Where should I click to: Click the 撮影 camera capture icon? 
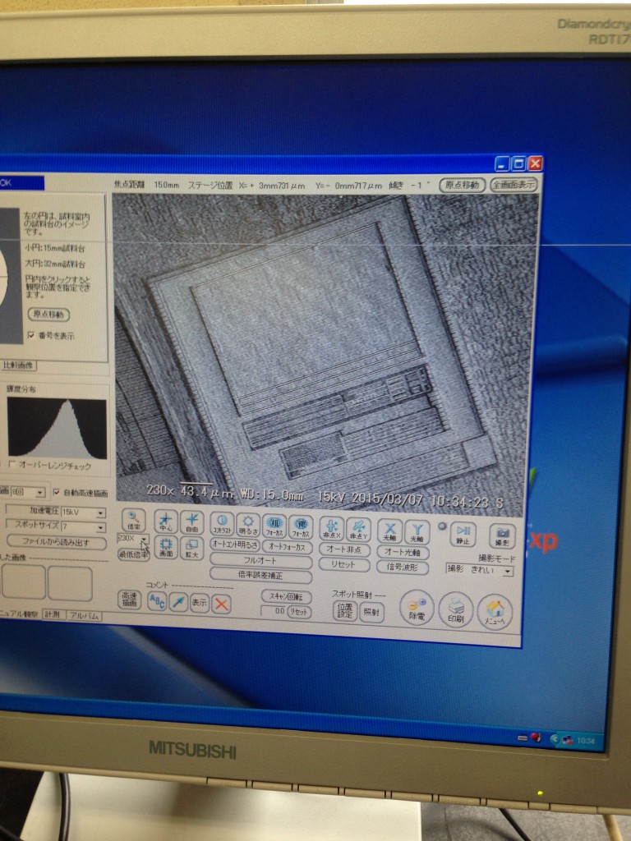pos(502,535)
